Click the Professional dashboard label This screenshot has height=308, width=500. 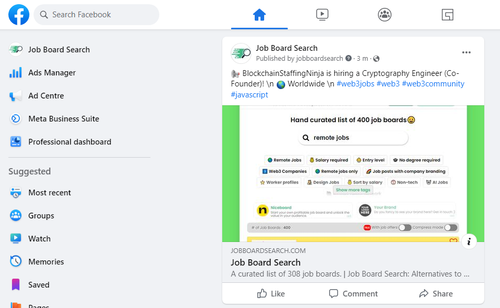tap(70, 142)
